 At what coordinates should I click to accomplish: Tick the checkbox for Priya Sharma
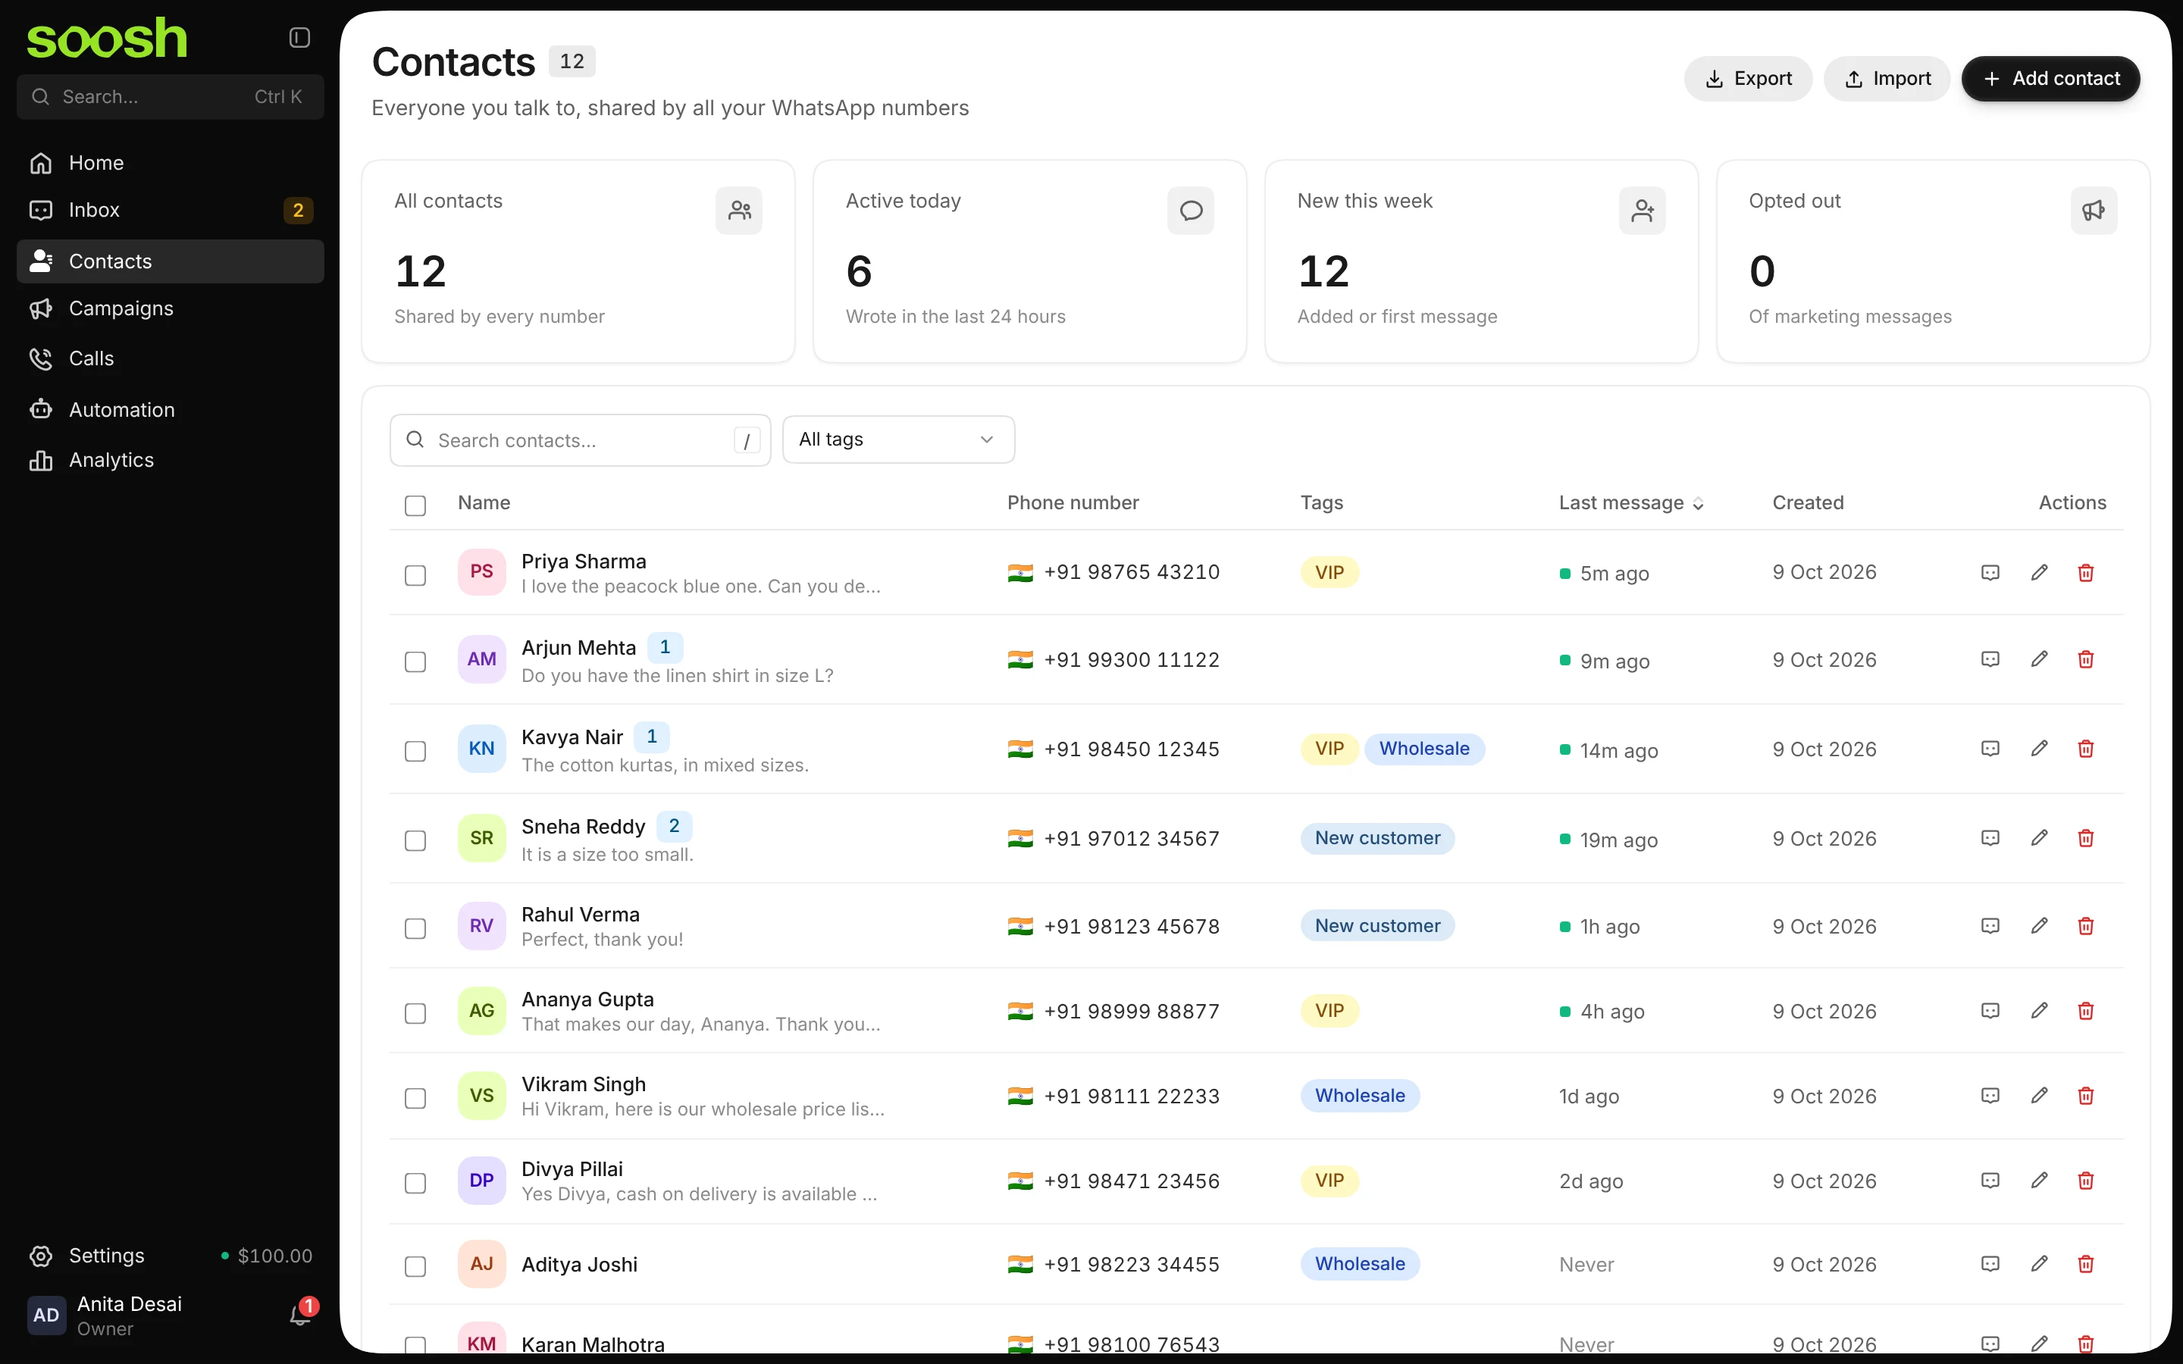click(x=415, y=574)
